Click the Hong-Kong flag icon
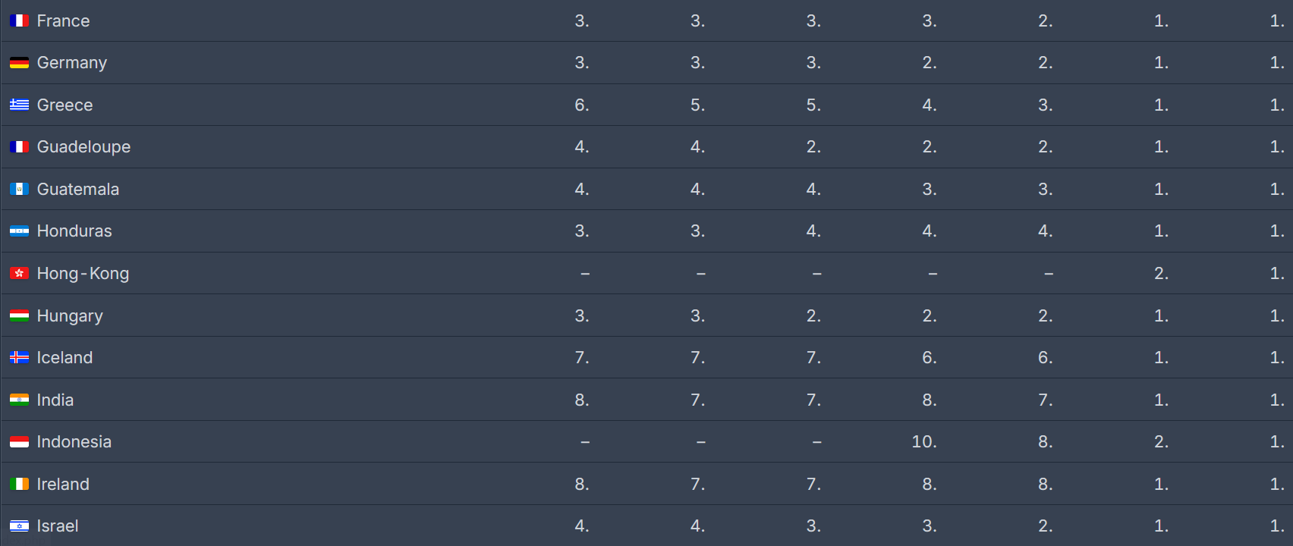This screenshot has height=546, width=1293. click(20, 274)
